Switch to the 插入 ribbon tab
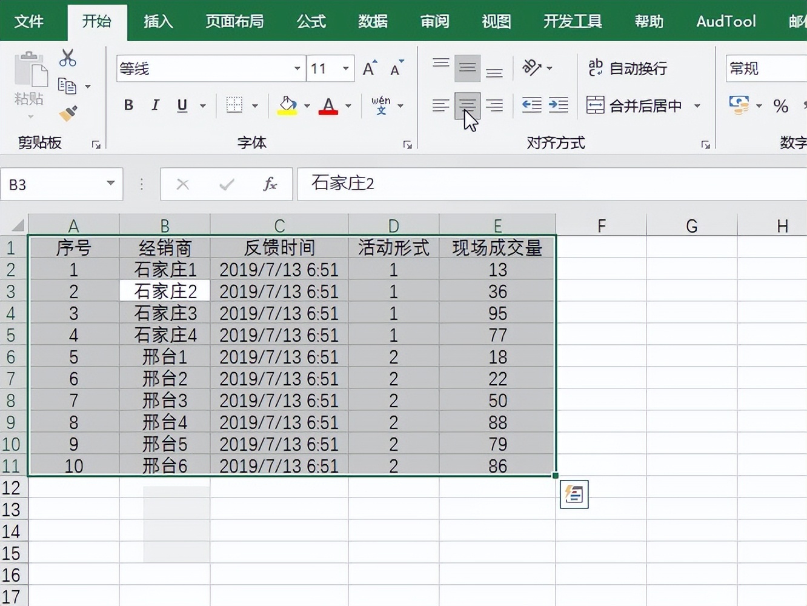Image resolution: width=807 pixels, height=606 pixels. coord(158,21)
